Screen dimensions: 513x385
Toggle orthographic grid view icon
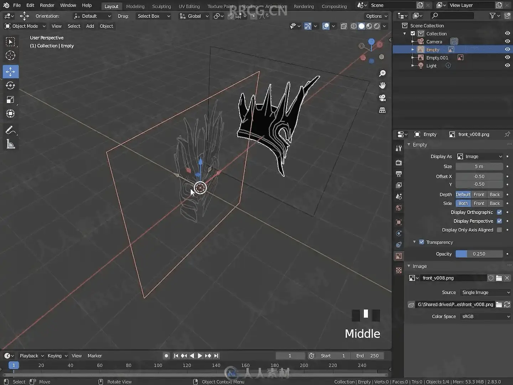click(x=382, y=110)
